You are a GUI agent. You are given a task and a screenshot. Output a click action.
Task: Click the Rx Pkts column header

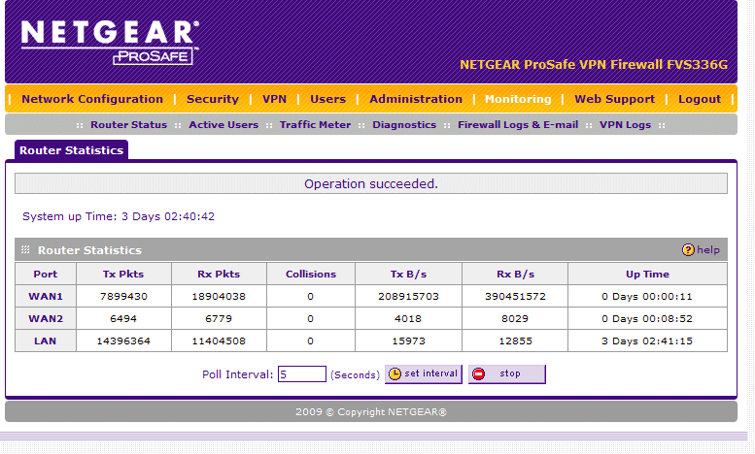[219, 275]
